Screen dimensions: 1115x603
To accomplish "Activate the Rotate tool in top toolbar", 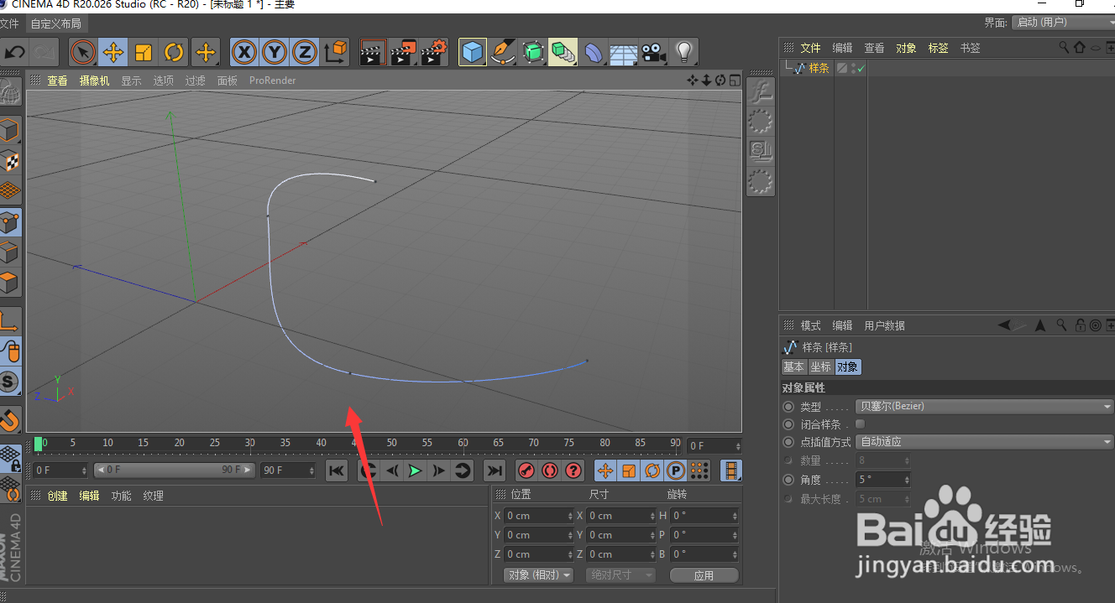I will click(x=174, y=53).
